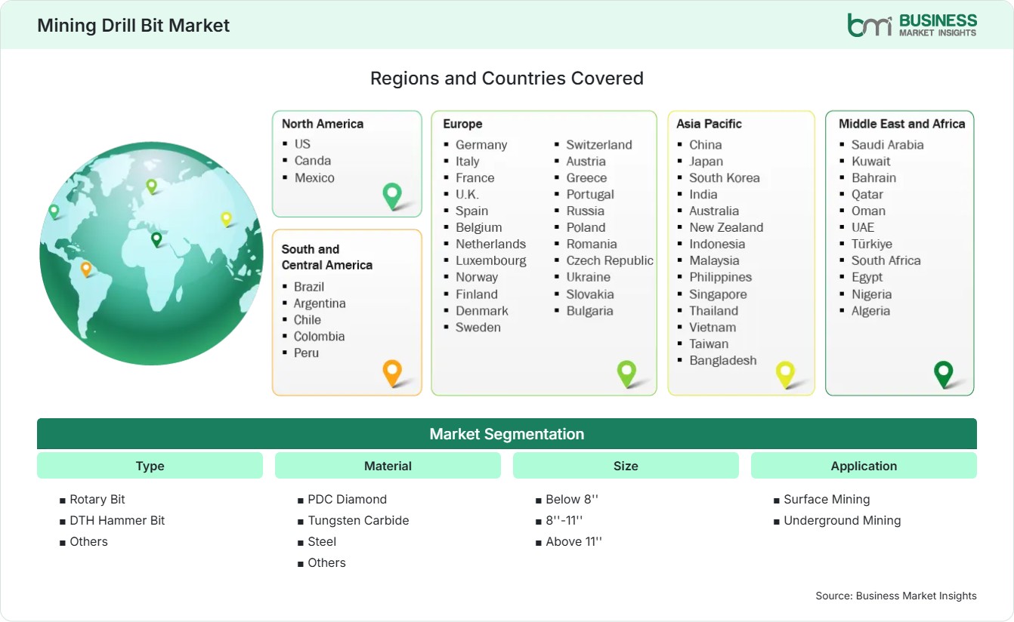Click Others under Type
Screen dimensions: 1014x622
[88, 541]
